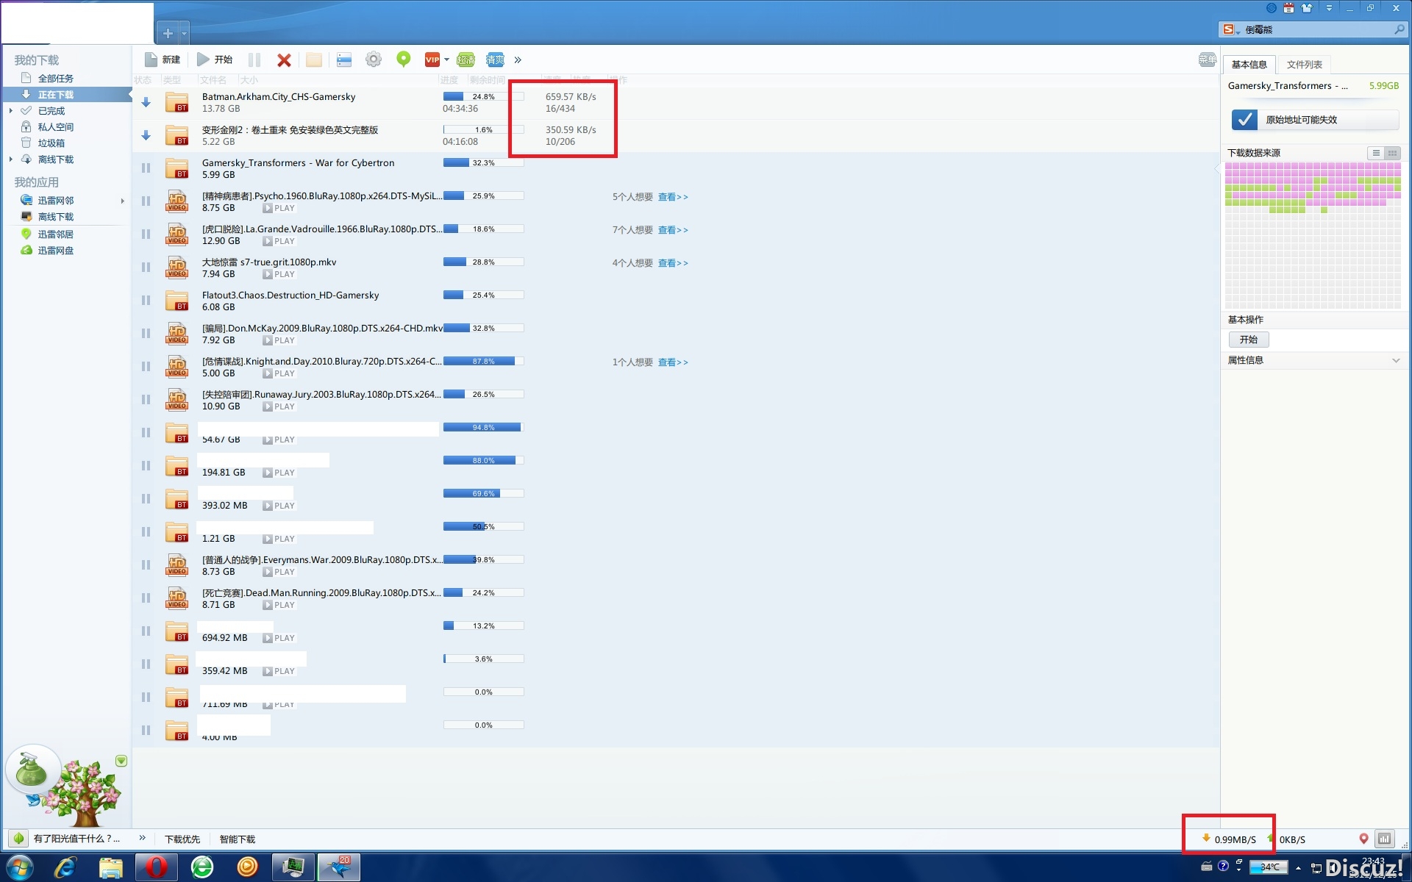Open 垃圾箱 in sidebar
This screenshot has width=1412, height=882.
click(51, 143)
